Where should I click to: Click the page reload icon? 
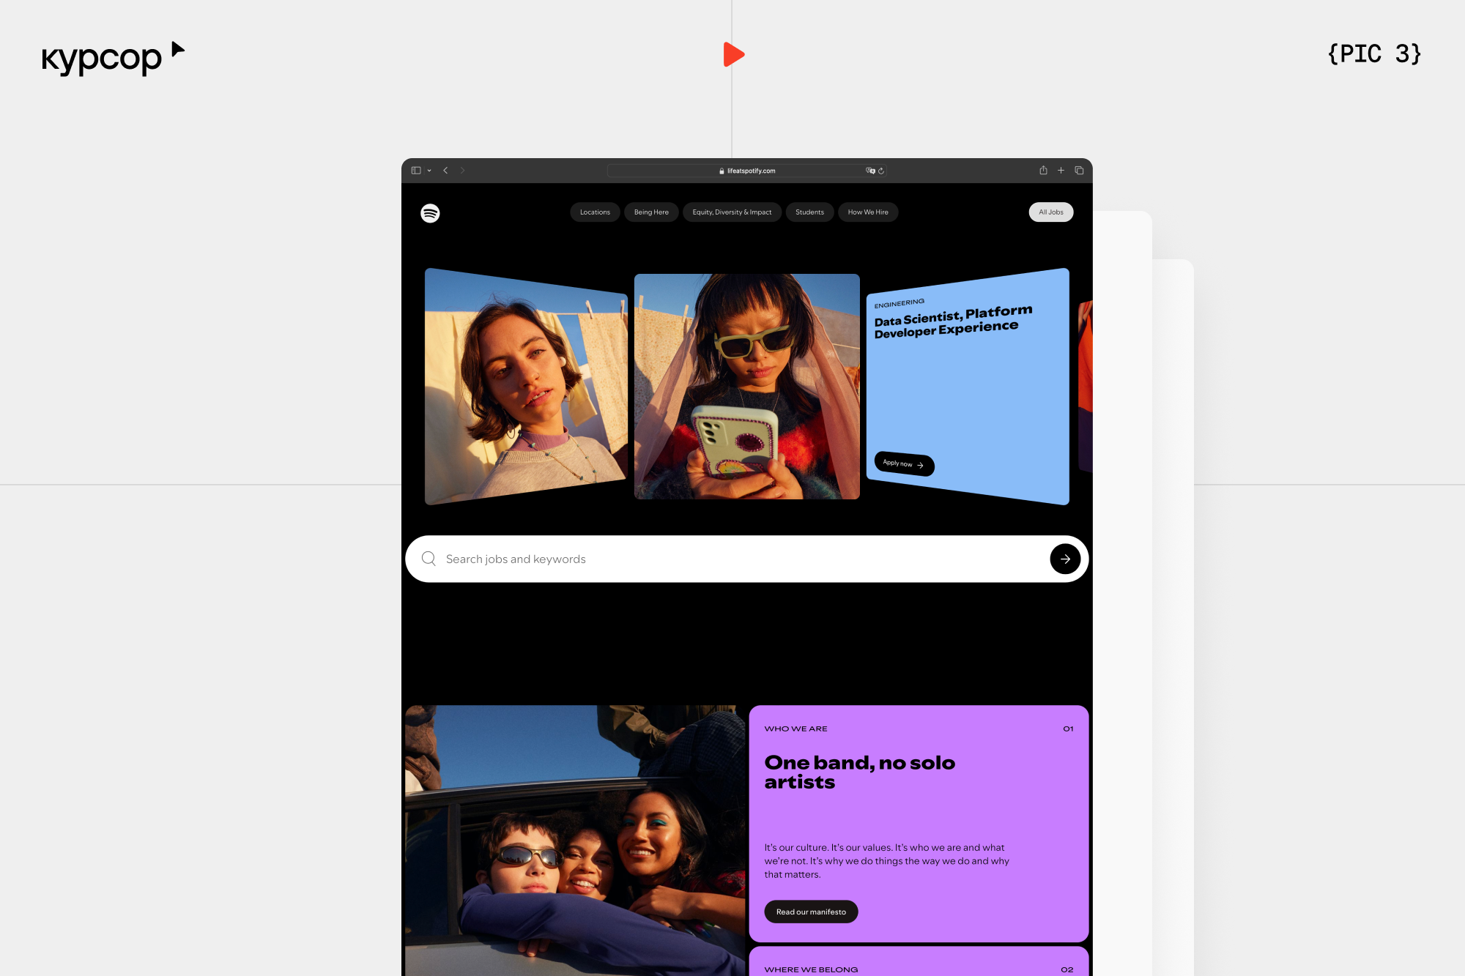pyautogui.click(x=881, y=171)
